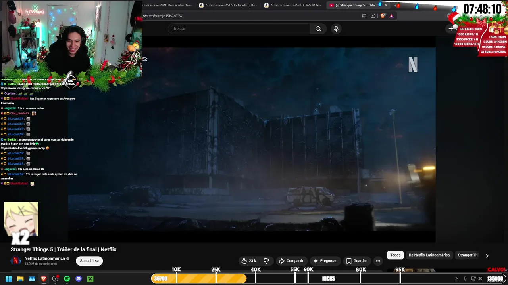Switch to Amazon AMD Procesador tab
508x285 pixels.
[x=167, y=5]
